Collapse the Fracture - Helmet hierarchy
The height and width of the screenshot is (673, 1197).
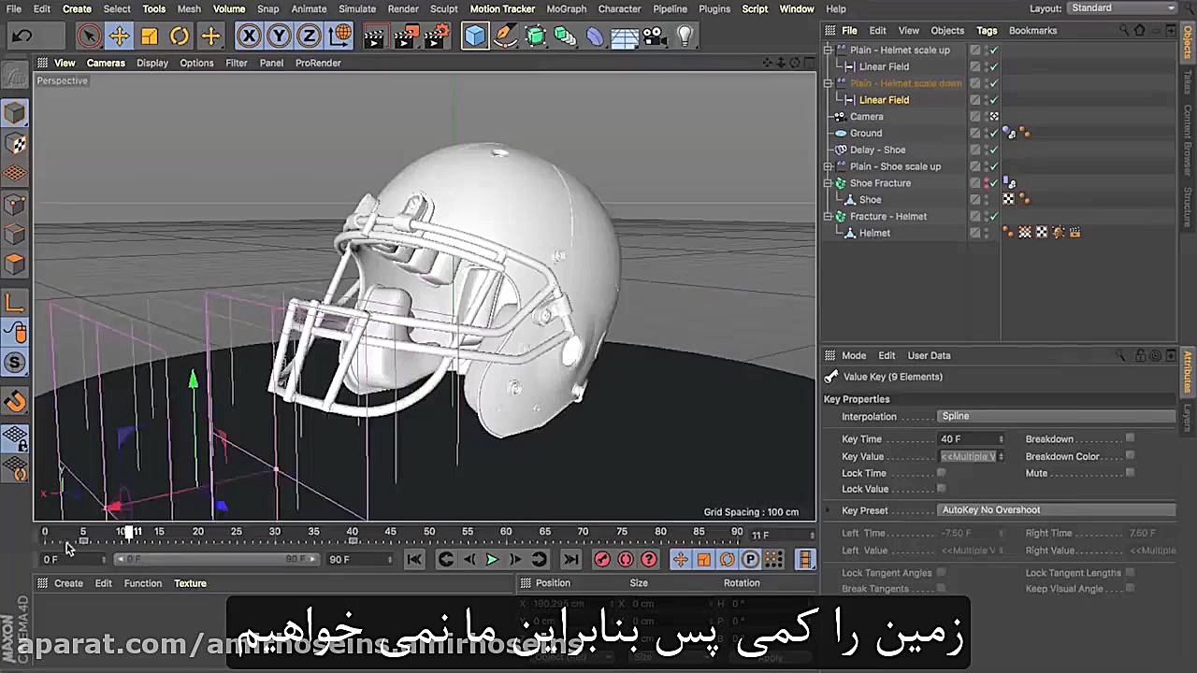[828, 216]
